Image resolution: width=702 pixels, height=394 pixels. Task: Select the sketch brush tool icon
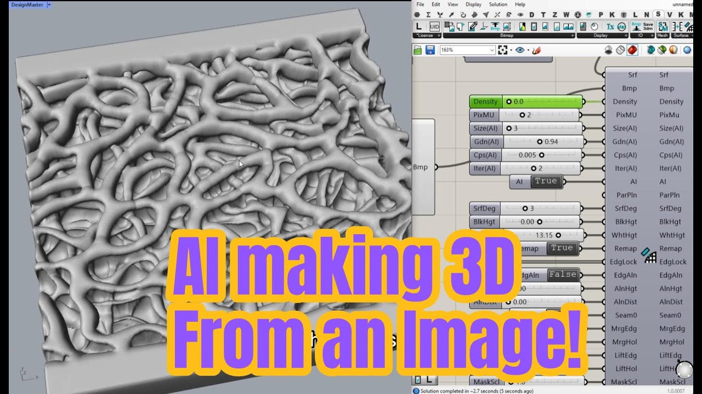(x=536, y=50)
